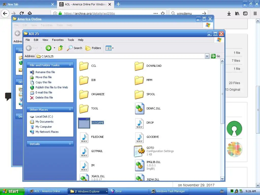Image resolution: width=260 pixels, height=195 pixels.
Task: Click the file list scroll down arrow
Action: click(x=222, y=178)
